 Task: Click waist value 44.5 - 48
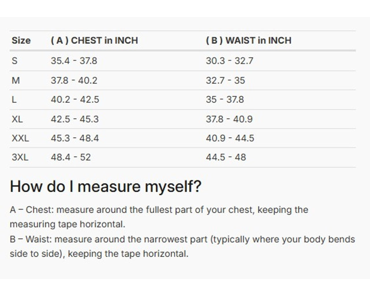click(x=226, y=157)
